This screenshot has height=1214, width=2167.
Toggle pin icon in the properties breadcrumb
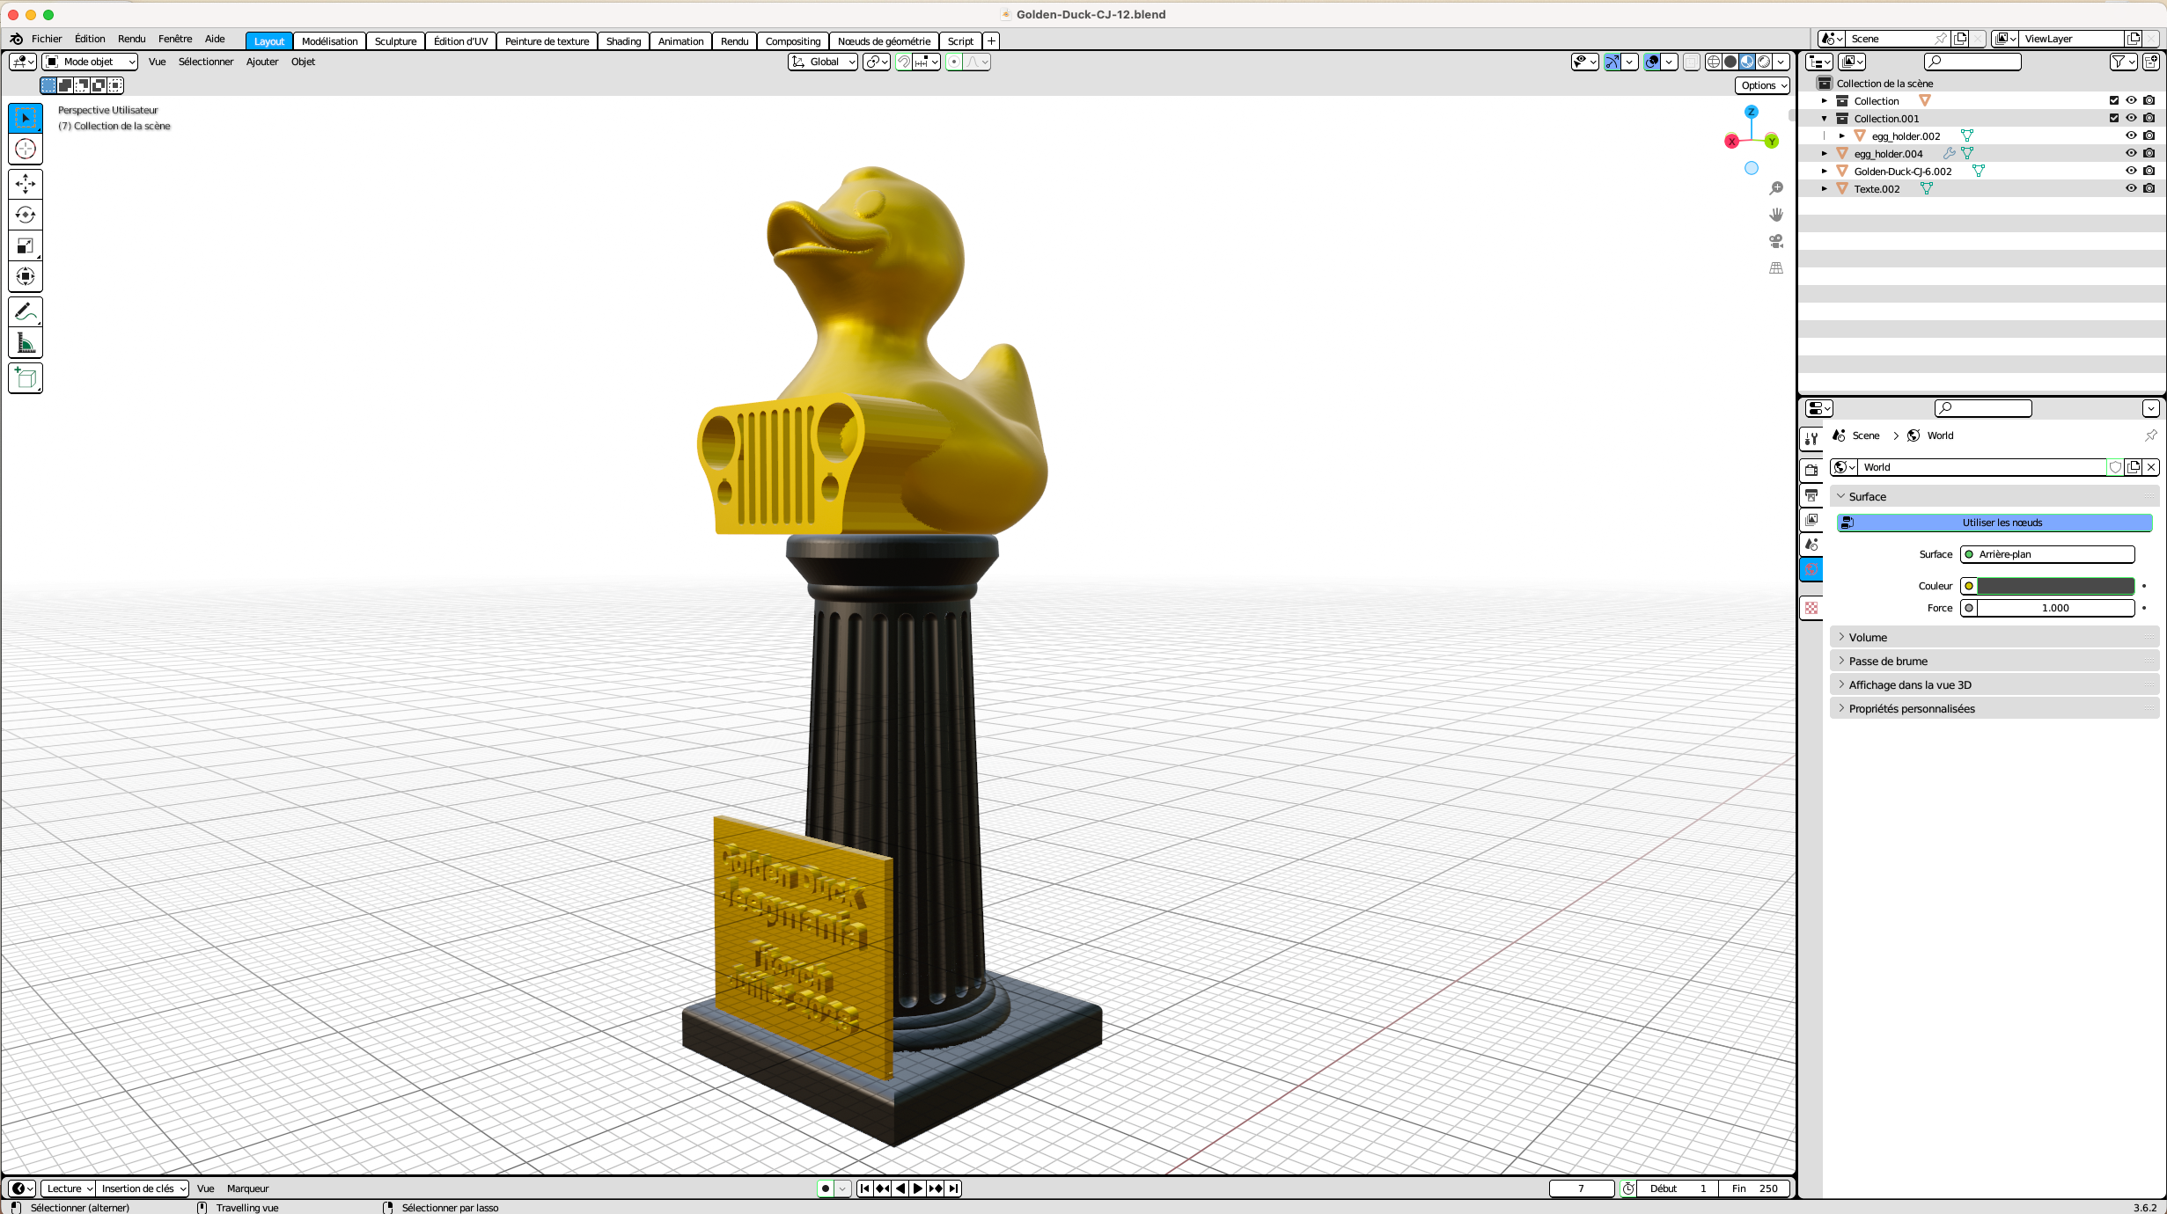[2150, 435]
